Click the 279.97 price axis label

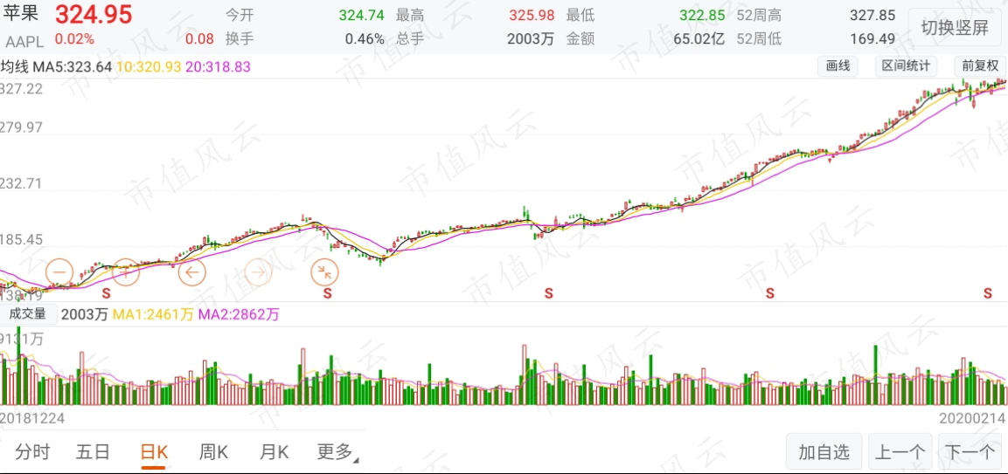pyautogui.click(x=23, y=127)
